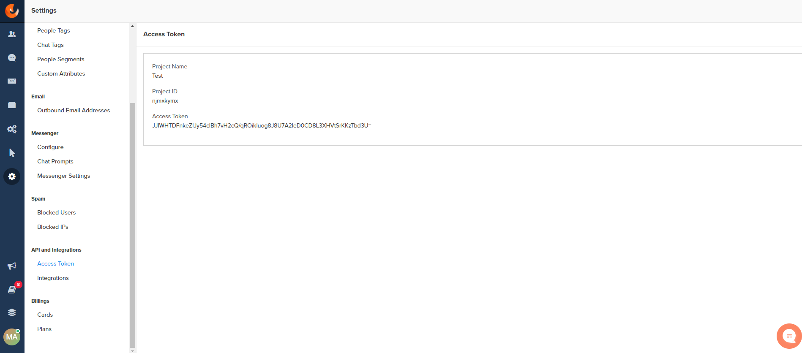
Task: Open Messenger Configure page
Action: (x=50, y=147)
